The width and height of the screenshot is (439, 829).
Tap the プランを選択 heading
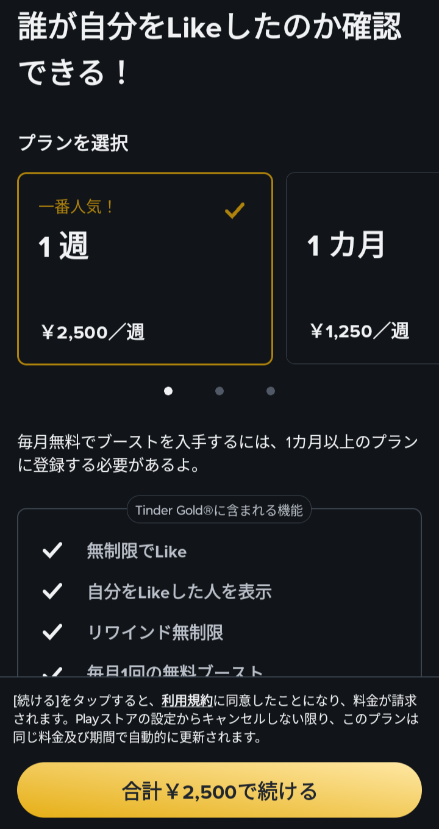[73, 143]
